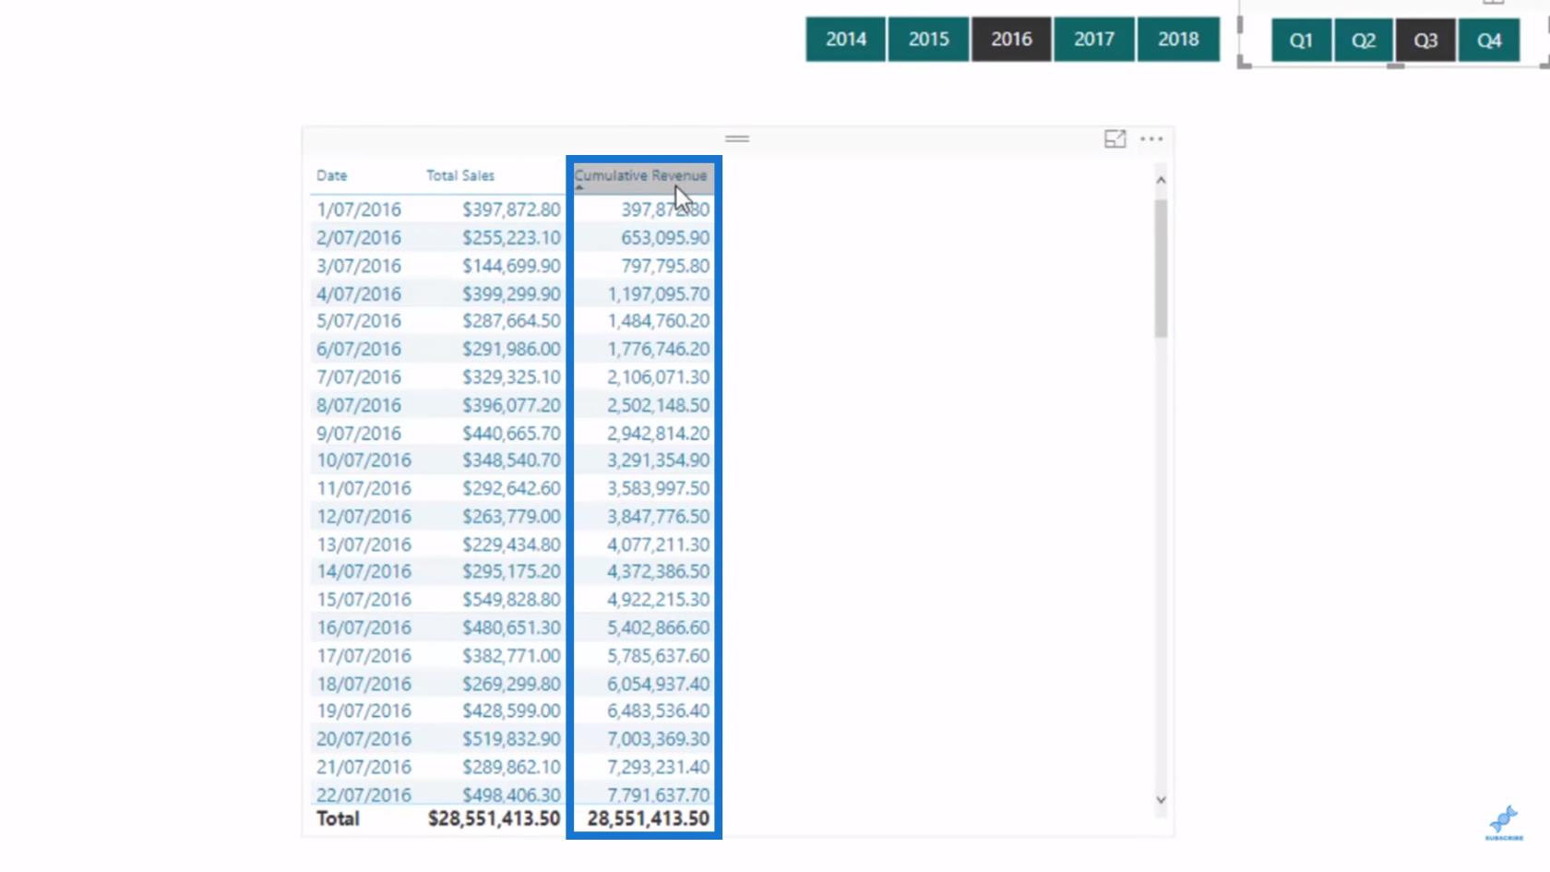
Task: Grab the table visual drag handle
Action: (x=737, y=138)
